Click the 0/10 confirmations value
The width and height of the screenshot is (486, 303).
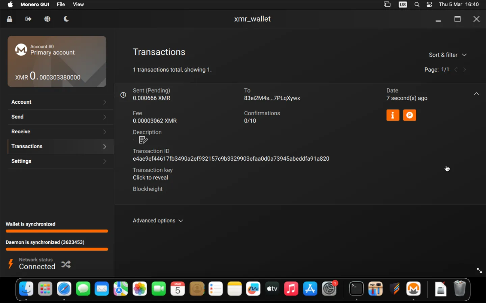[x=250, y=121]
